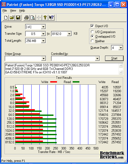Open the Help menu
Screen dimensions: 128x164
tap(22, 10)
